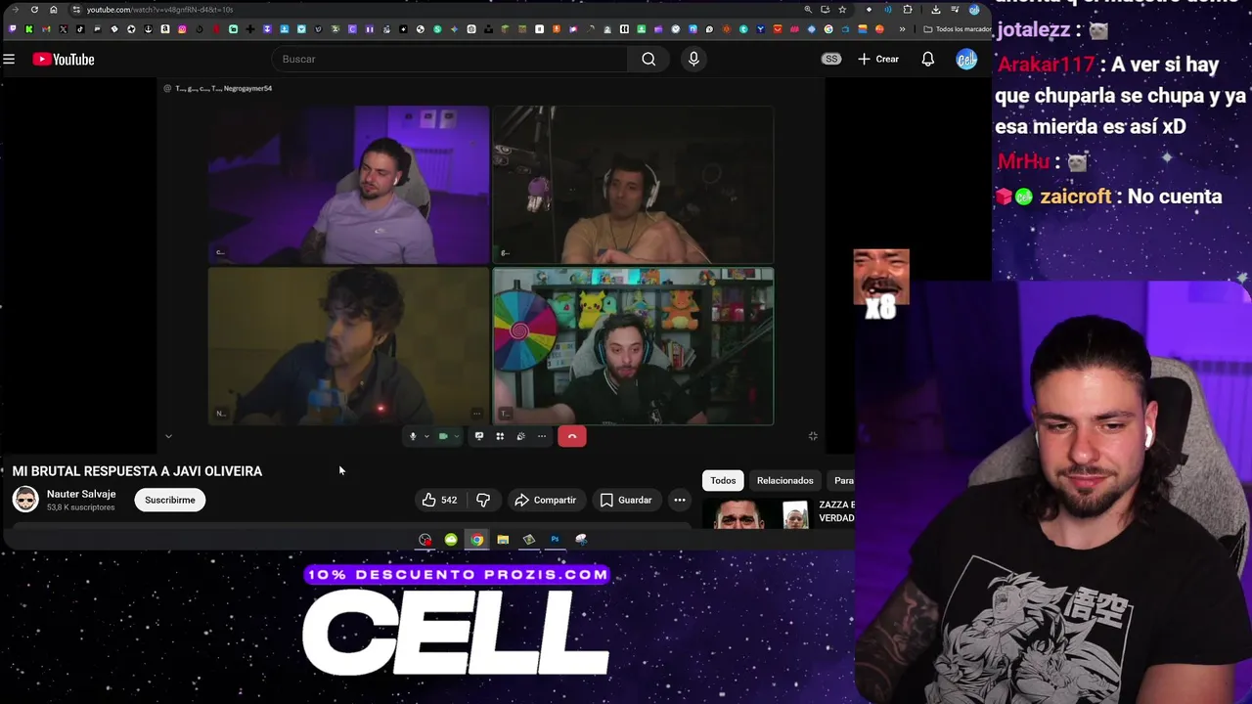The image size is (1252, 704).
Task: Click the Suscribirme button
Action: (170, 500)
